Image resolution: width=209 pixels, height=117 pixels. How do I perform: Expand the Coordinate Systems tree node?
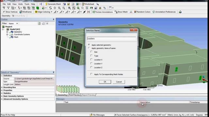pyautogui.click(x=7, y=34)
